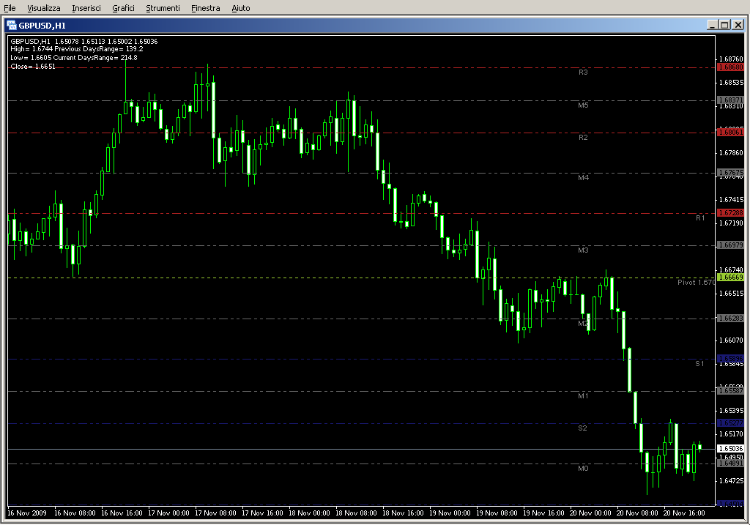The image size is (750, 525).
Task: Click the 1.64891 gray price tag
Action: point(730,463)
